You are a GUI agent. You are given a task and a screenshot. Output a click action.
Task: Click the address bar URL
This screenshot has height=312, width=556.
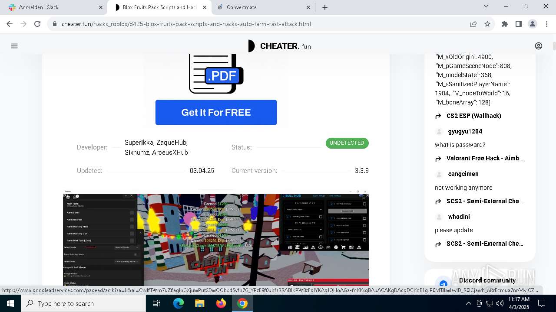coord(186,24)
